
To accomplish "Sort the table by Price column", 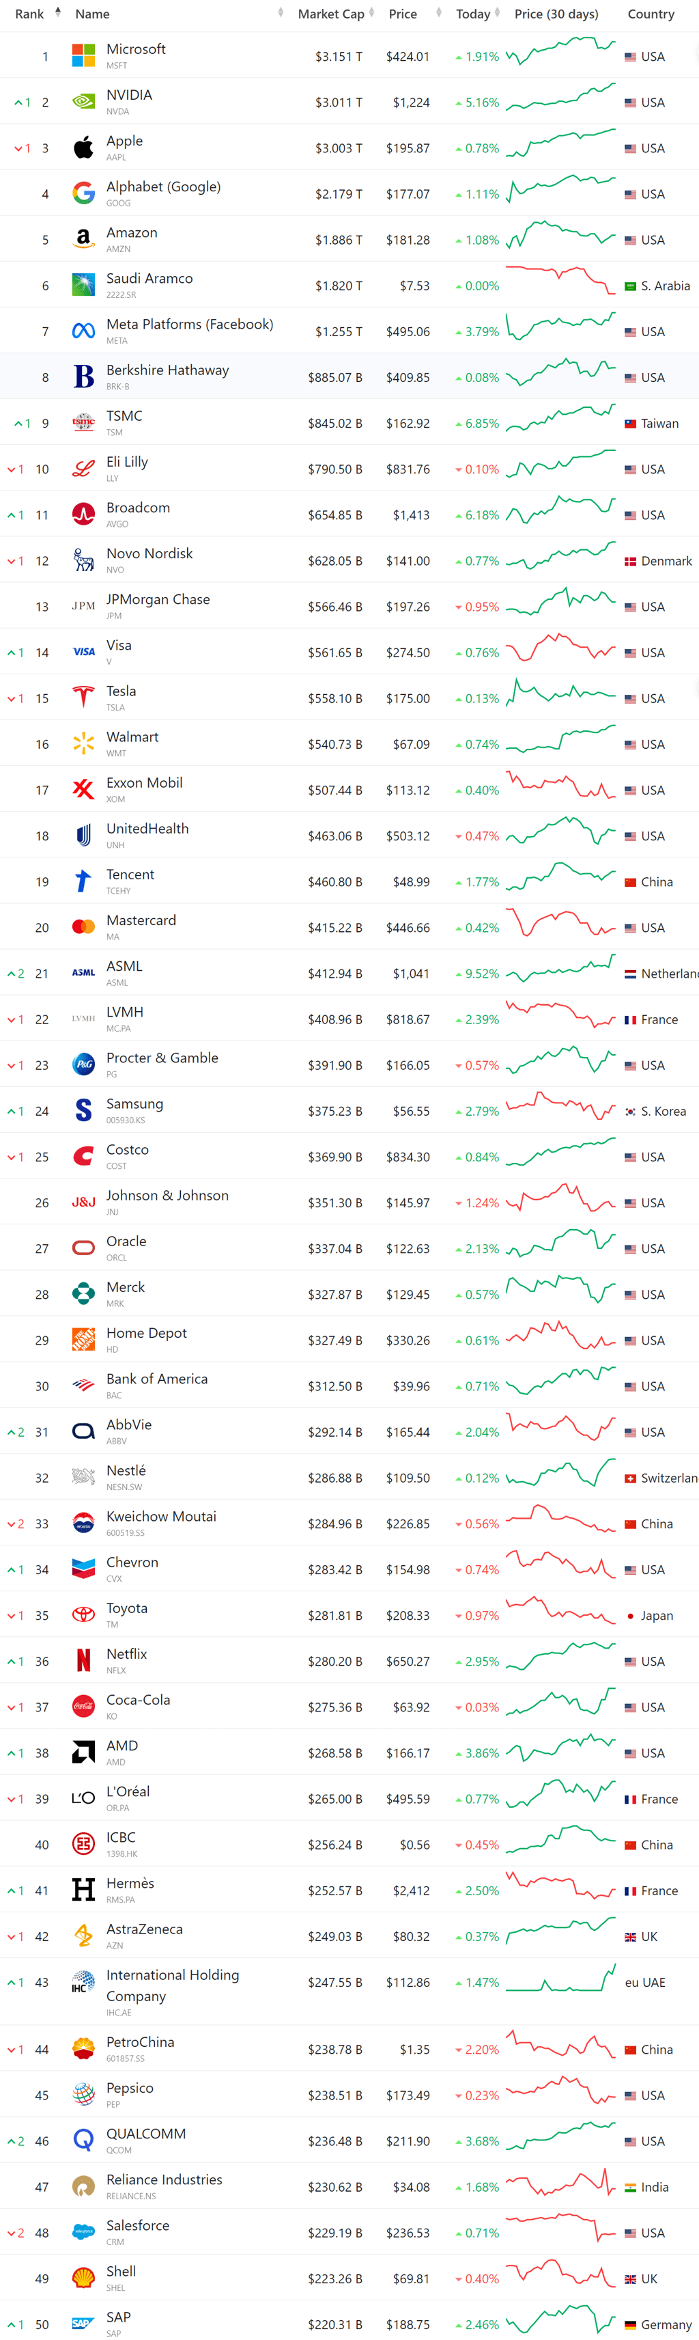I will pos(403,14).
